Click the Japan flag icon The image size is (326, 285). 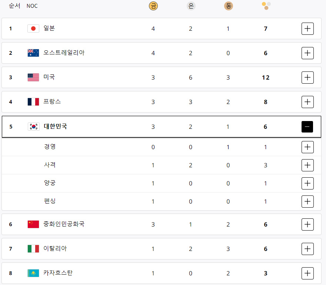pyautogui.click(x=33, y=28)
